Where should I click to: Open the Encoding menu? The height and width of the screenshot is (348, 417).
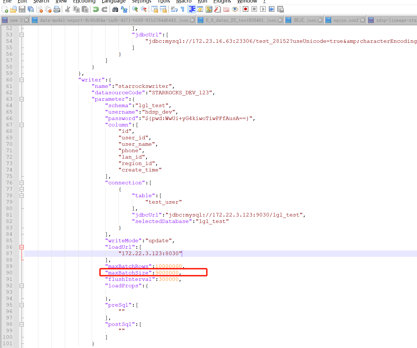point(84,1)
